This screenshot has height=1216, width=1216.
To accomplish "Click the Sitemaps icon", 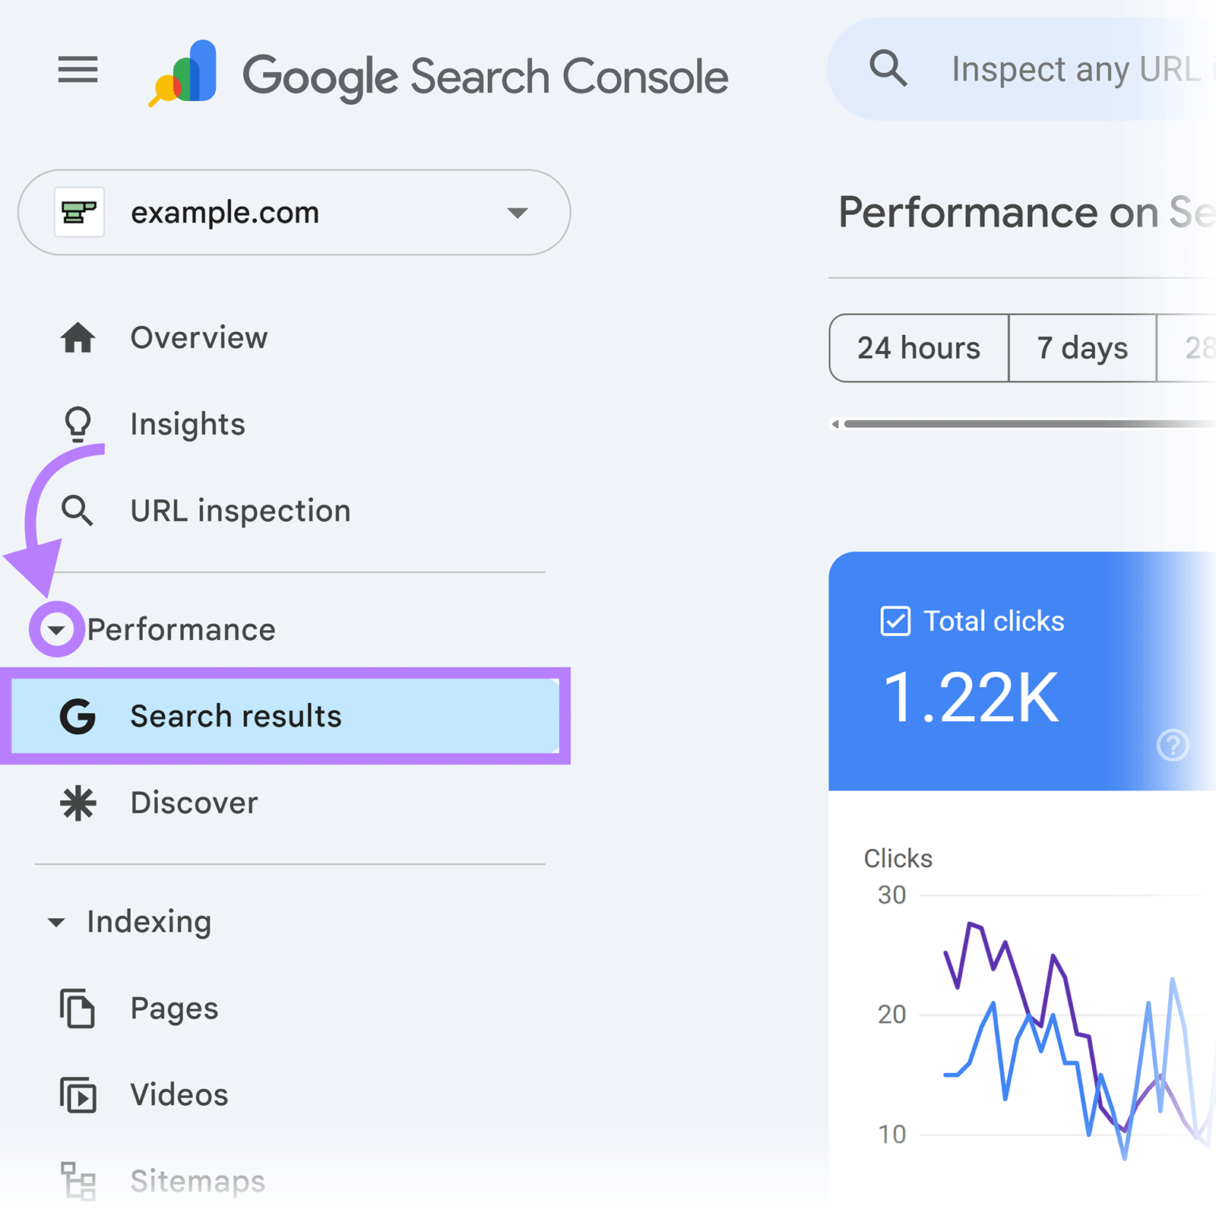I will pyautogui.click(x=78, y=1181).
